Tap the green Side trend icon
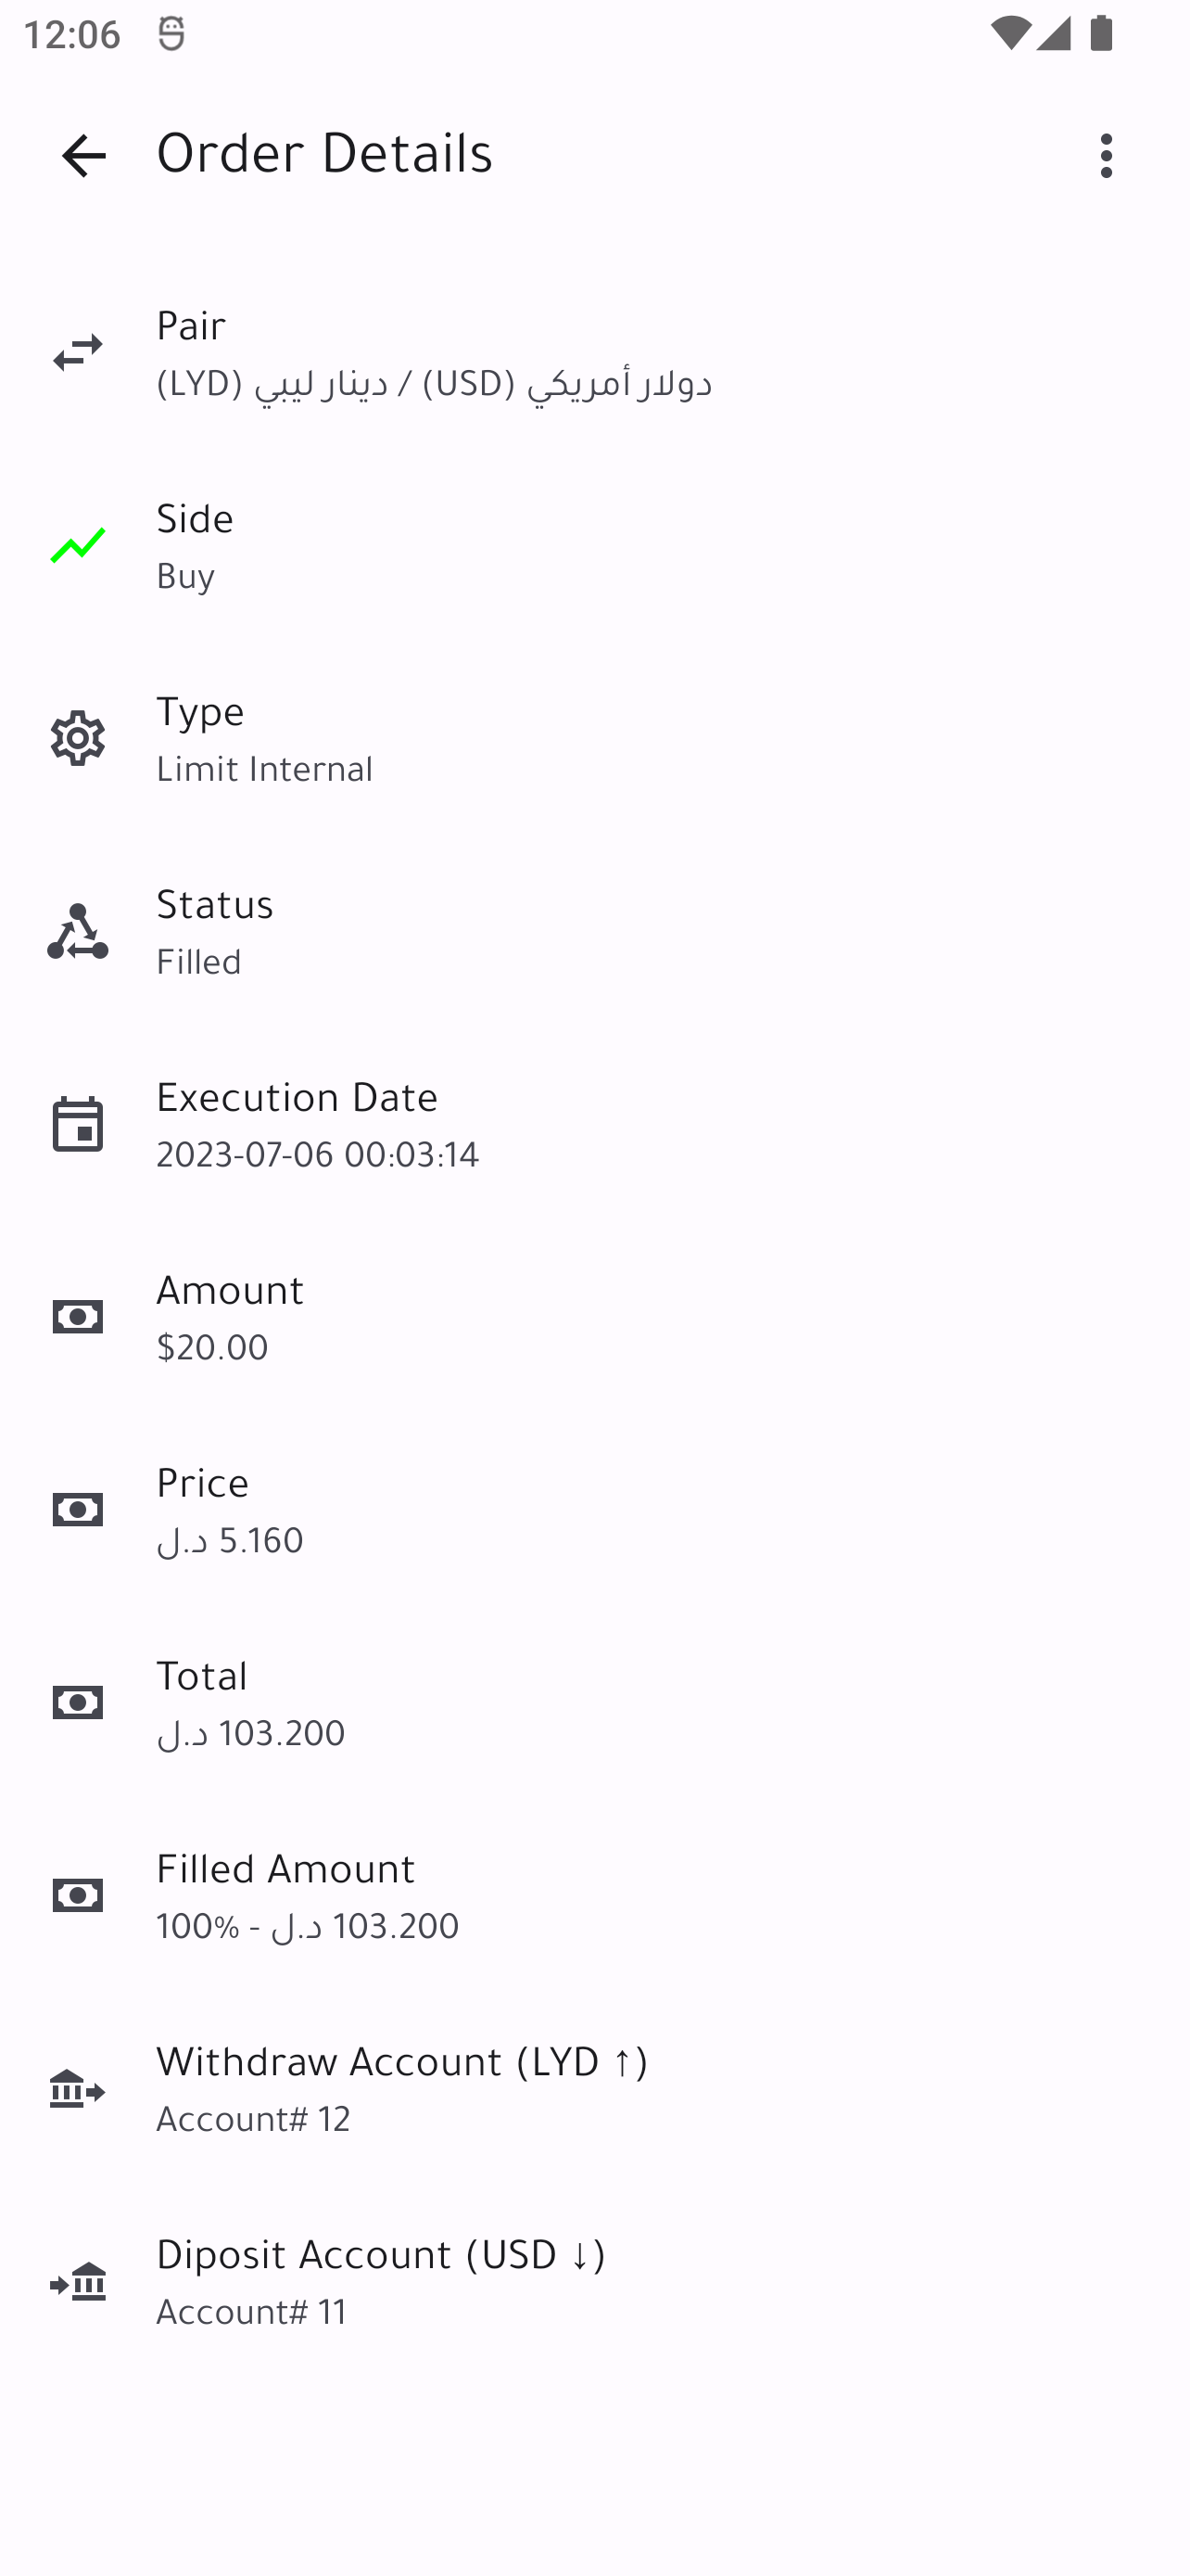The height and width of the screenshot is (2576, 1190). (78, 545)
